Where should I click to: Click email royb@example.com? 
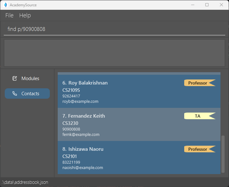[x=80, y=102]
